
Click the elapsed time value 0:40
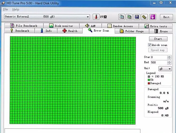[165, 115]
